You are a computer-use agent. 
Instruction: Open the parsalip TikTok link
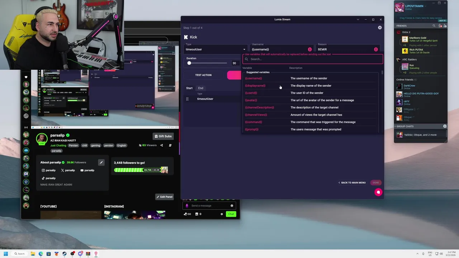point(48,178)
